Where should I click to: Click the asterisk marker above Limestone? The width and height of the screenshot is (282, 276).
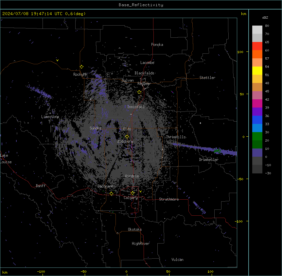click(50, 113)
